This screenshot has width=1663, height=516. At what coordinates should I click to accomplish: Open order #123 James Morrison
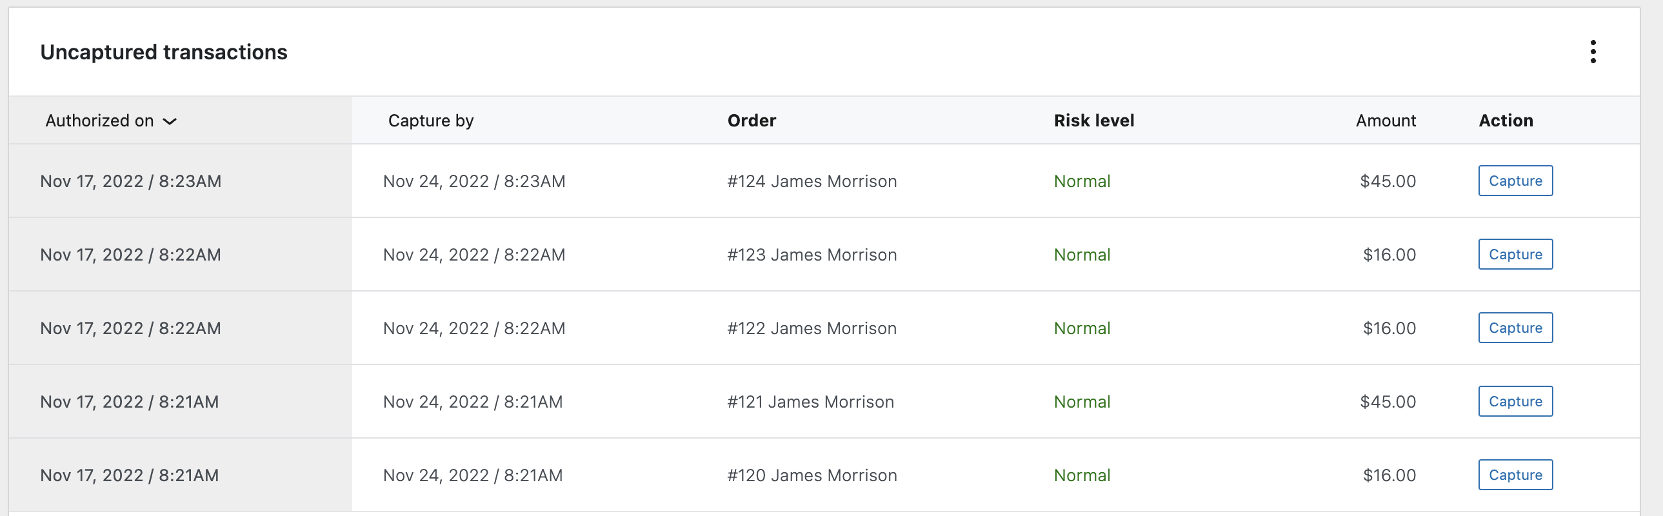pyautogui.click(x=812, y=255)
